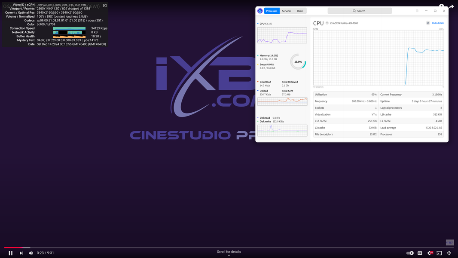Cast the video to a device
Viewport: 458px width, 258px height.
coord(439,253)
